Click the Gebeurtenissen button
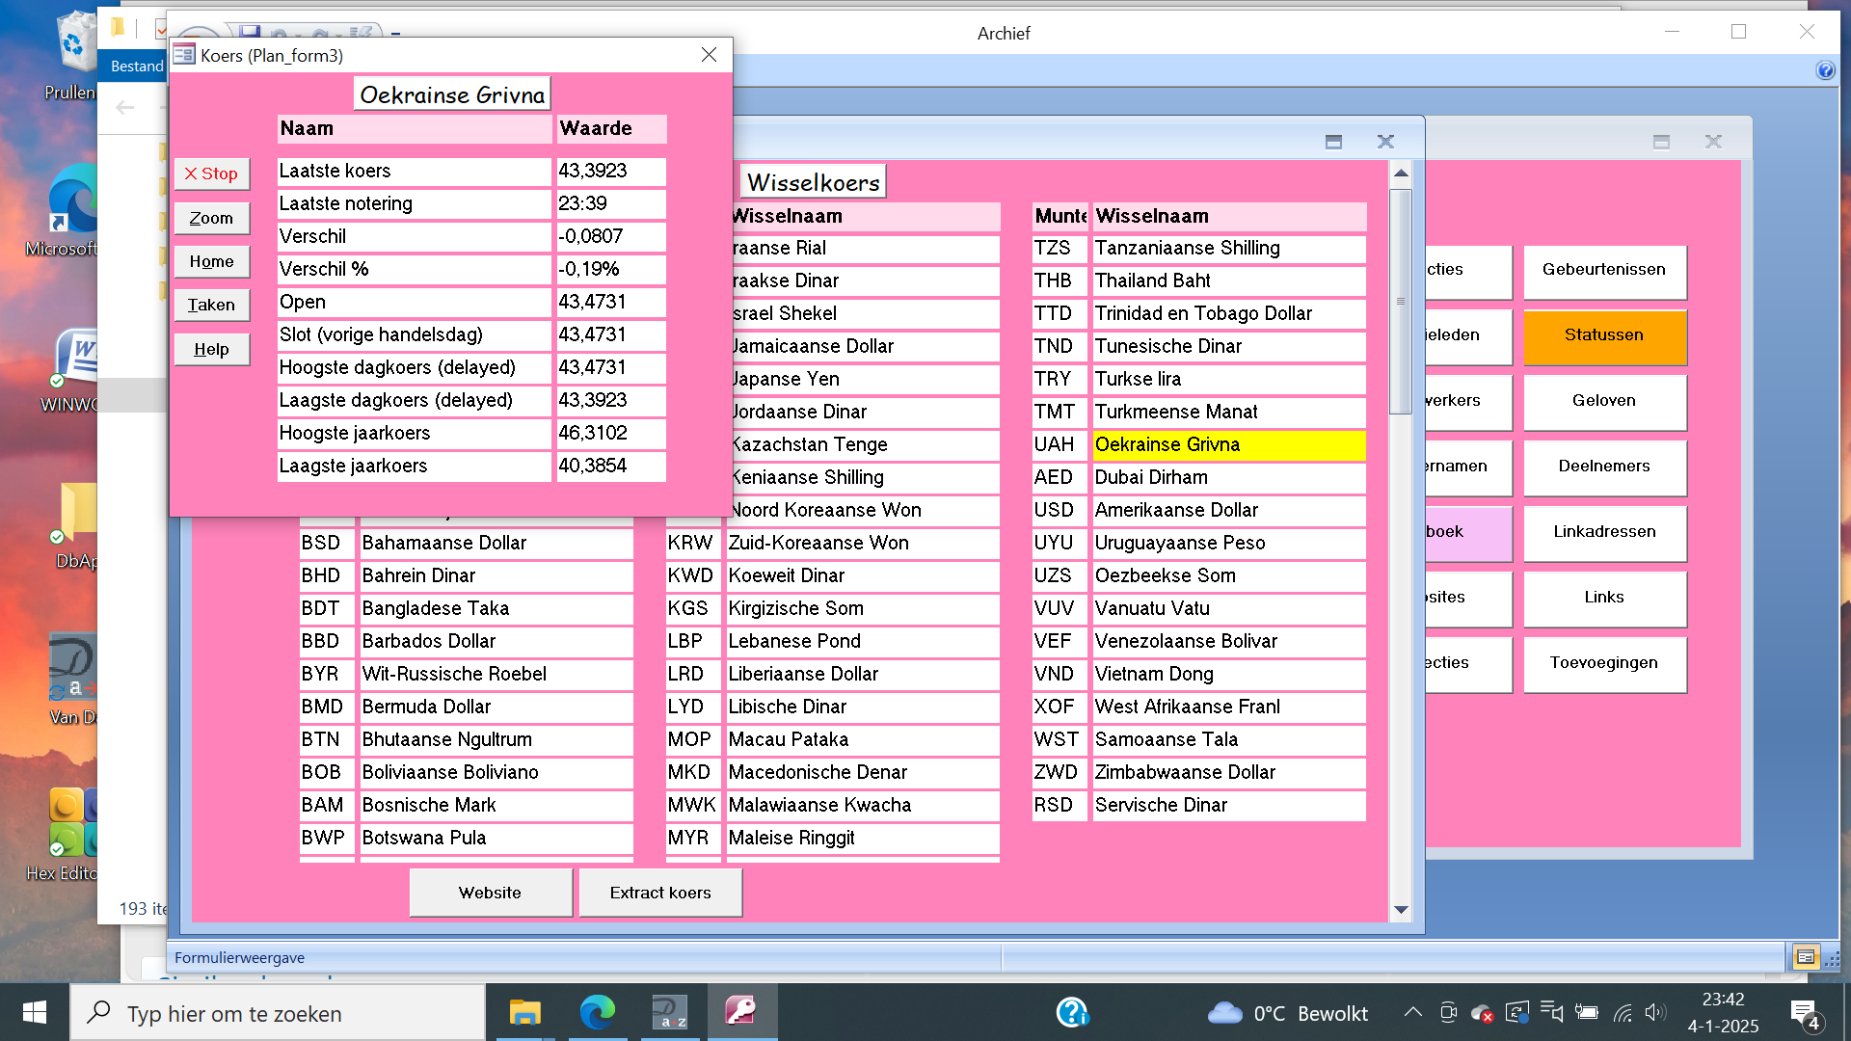Image resolution: width=1851 pixels, height=1041 pixels. [x=1604, y=271]
